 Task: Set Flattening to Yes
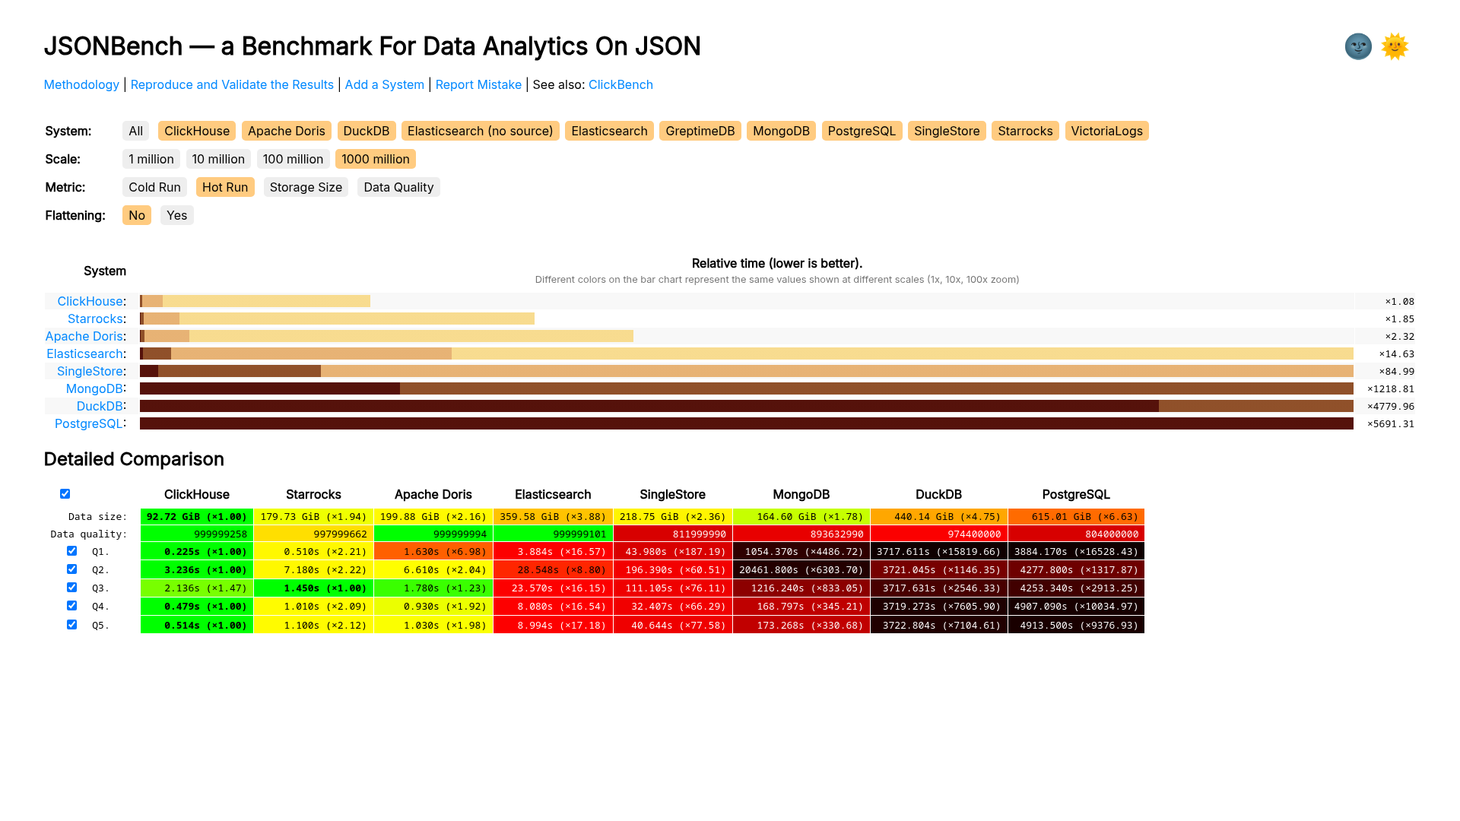(x=176, y=215)
